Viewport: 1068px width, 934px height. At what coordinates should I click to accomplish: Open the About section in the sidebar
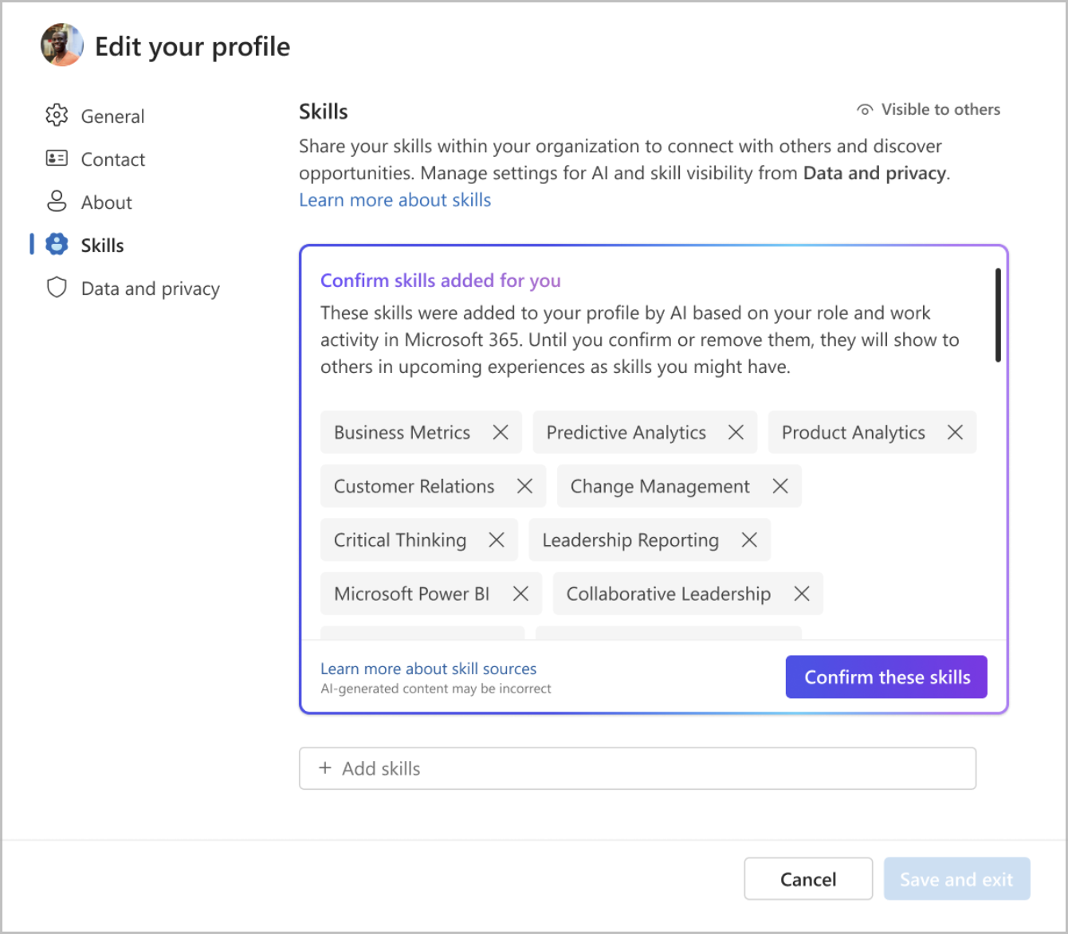pyautogui.click(x=106, y=202)
